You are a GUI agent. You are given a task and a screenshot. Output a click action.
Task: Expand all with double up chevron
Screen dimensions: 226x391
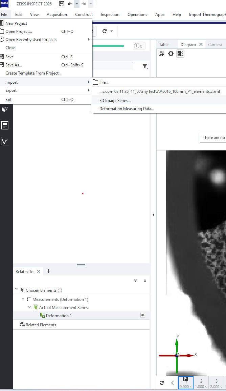pos(145,281)
